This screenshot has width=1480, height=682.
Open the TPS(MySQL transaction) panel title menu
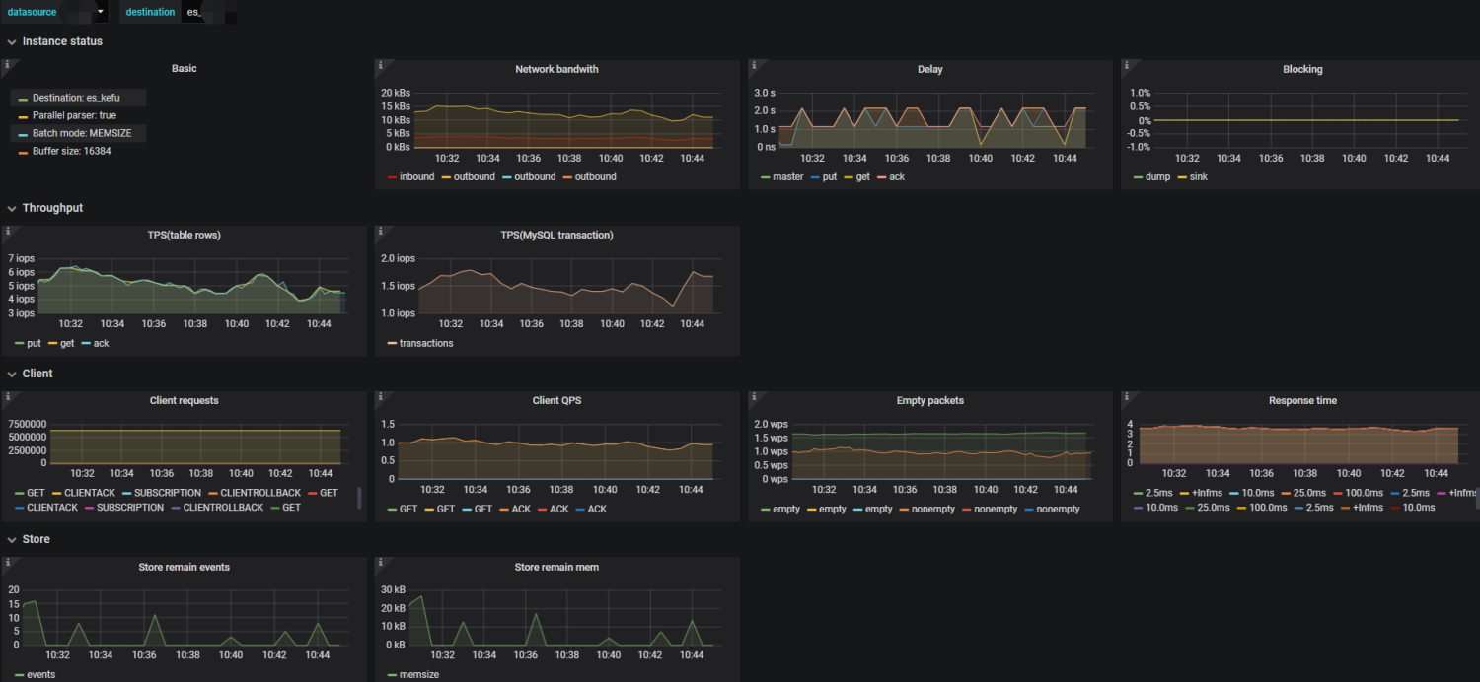point(556,235)
